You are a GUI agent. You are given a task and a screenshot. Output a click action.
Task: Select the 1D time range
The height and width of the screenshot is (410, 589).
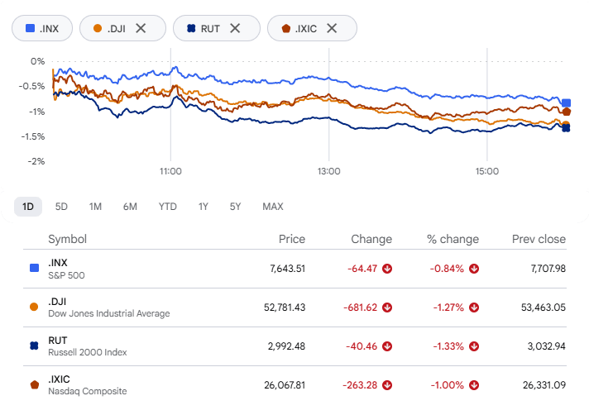[28, 207]
